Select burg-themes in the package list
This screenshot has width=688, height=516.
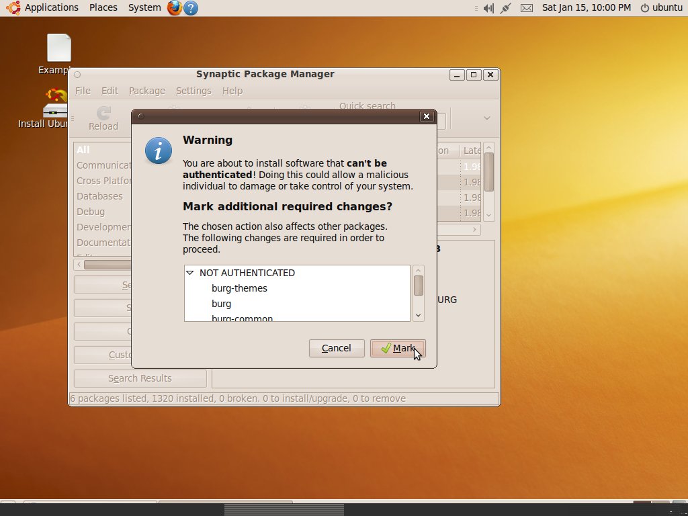[x=239, y=288]
